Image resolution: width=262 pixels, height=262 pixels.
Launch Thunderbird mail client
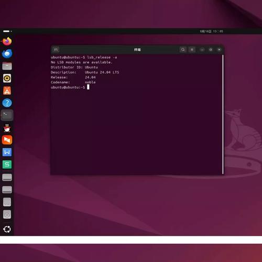pos(7,53)
